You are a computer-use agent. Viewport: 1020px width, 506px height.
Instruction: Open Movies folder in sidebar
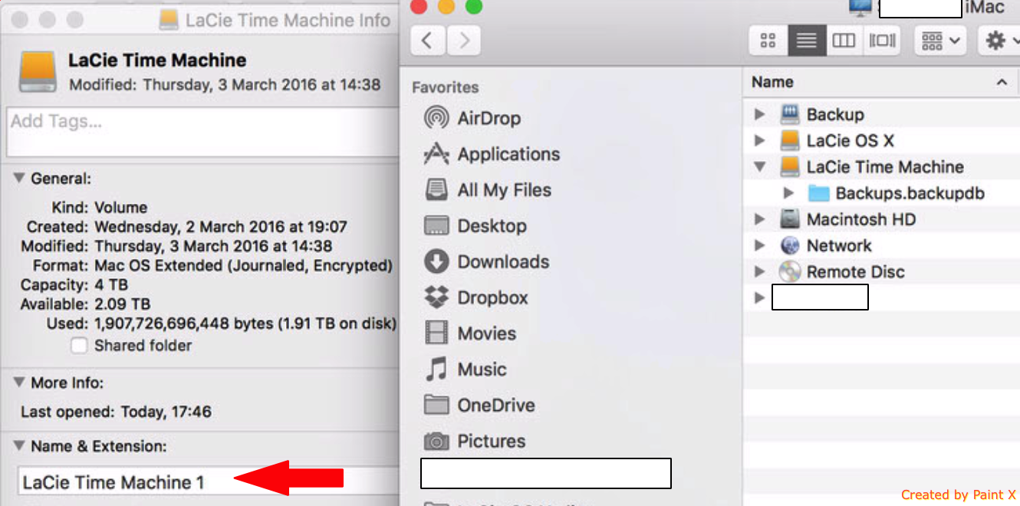coord(470,334)
